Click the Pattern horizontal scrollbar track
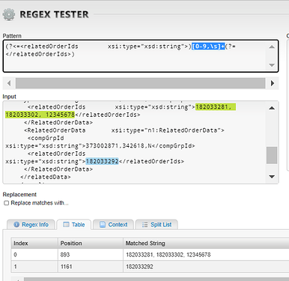The height and width of the screenshot is (281, 289). pos(140,83)
